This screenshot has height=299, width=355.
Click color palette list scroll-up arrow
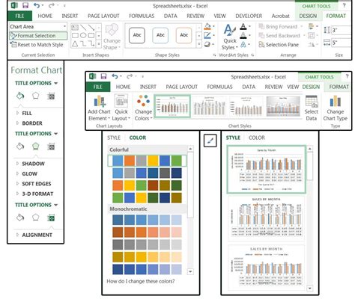point(190,149)
